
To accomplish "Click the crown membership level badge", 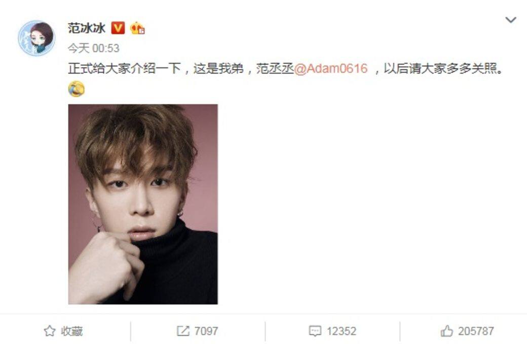I will click(x=137, y=28).
